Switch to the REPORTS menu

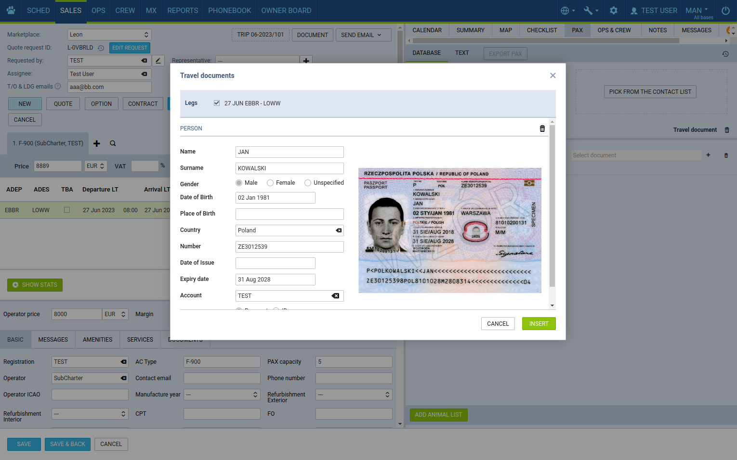click(x=183, y=11)
